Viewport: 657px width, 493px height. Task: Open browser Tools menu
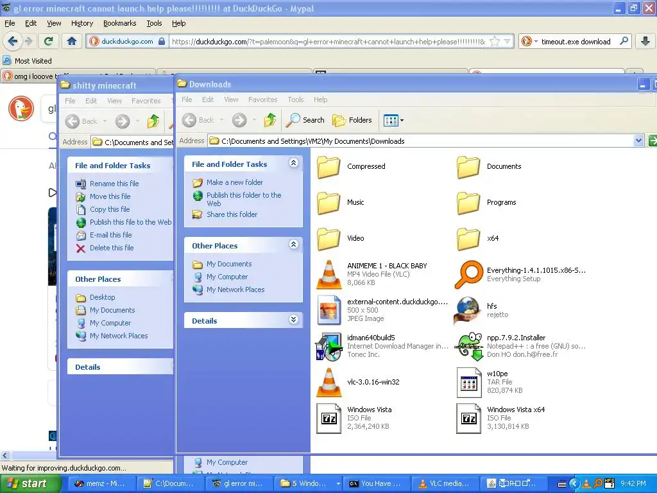click(x=154, y=23)
